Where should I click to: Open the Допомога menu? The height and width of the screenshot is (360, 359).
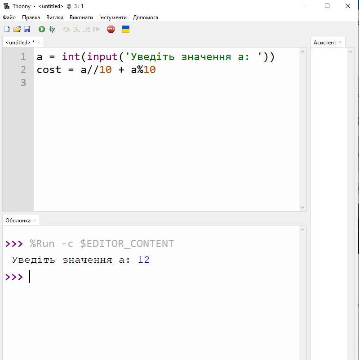146,17
